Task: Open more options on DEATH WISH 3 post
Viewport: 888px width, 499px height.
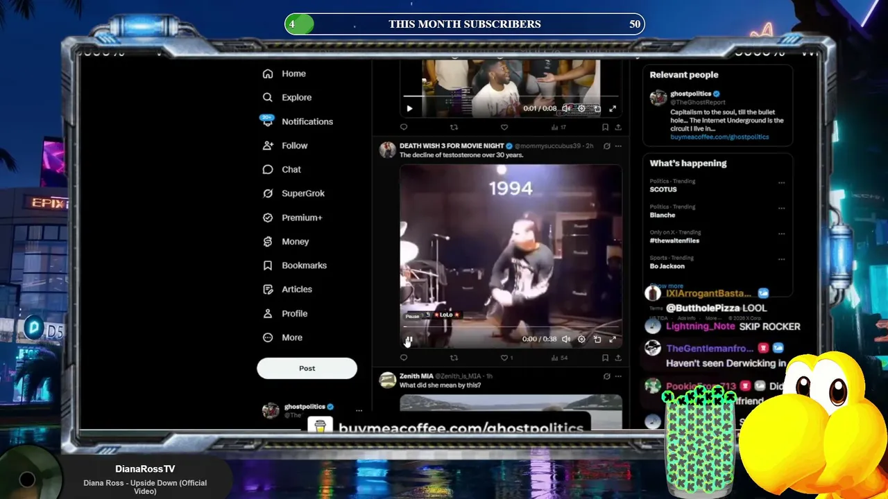Action: 618,146
